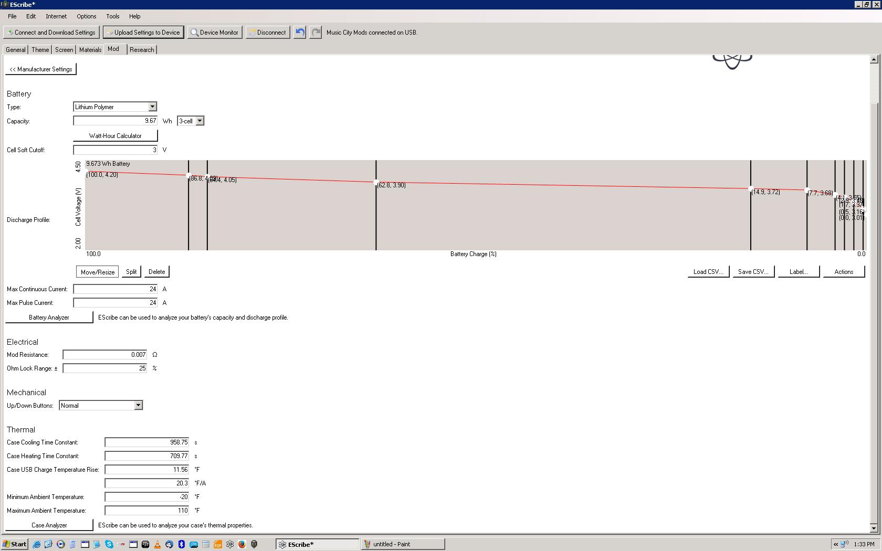882x551 pixels.
Task: Click the Bluetooth icon in taskbar
Action: 182,544
